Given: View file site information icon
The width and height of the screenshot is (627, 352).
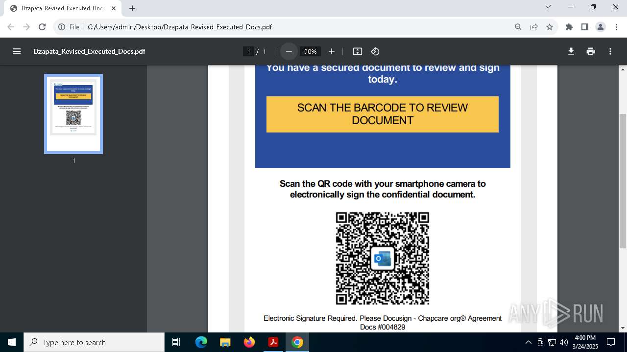Looking at the screenshot, I should pyautogui.click(x=62, y=27).
